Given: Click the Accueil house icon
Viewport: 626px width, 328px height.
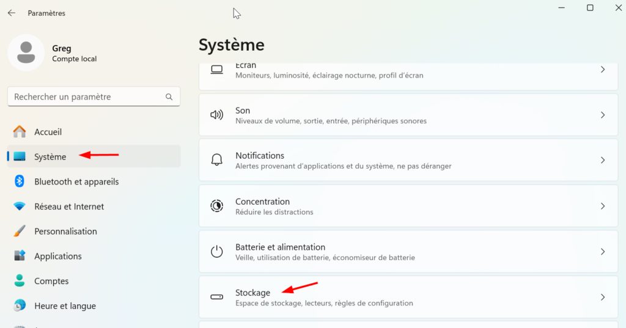Looking at the screenshot, I should coord(19,131).
